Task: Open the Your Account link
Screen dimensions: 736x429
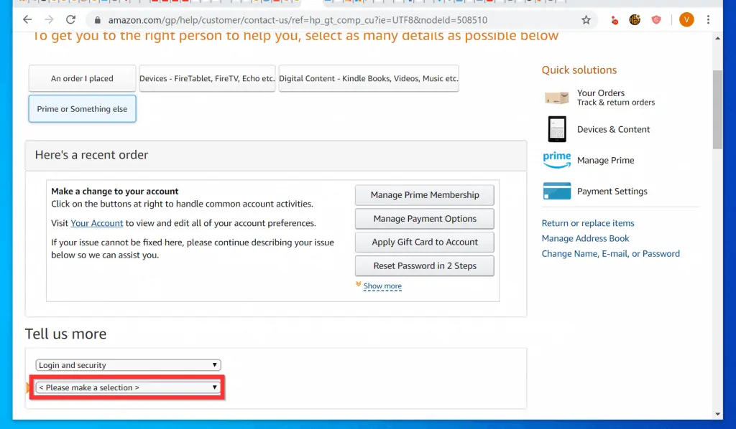Action: 96,223
